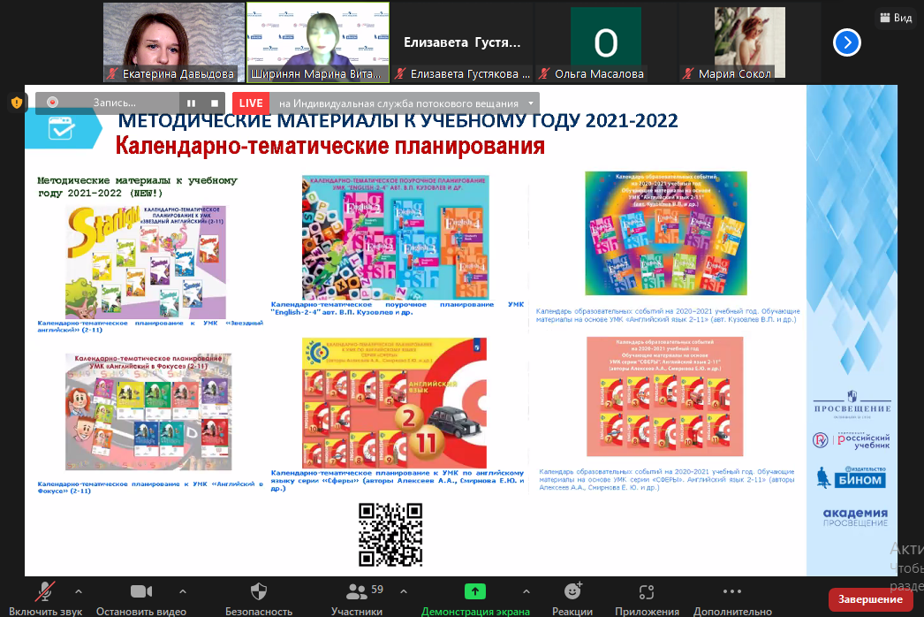Viewport: 924px width, 617px height.
Task: Unmute via the microphone icon
Action: point(45,591)
